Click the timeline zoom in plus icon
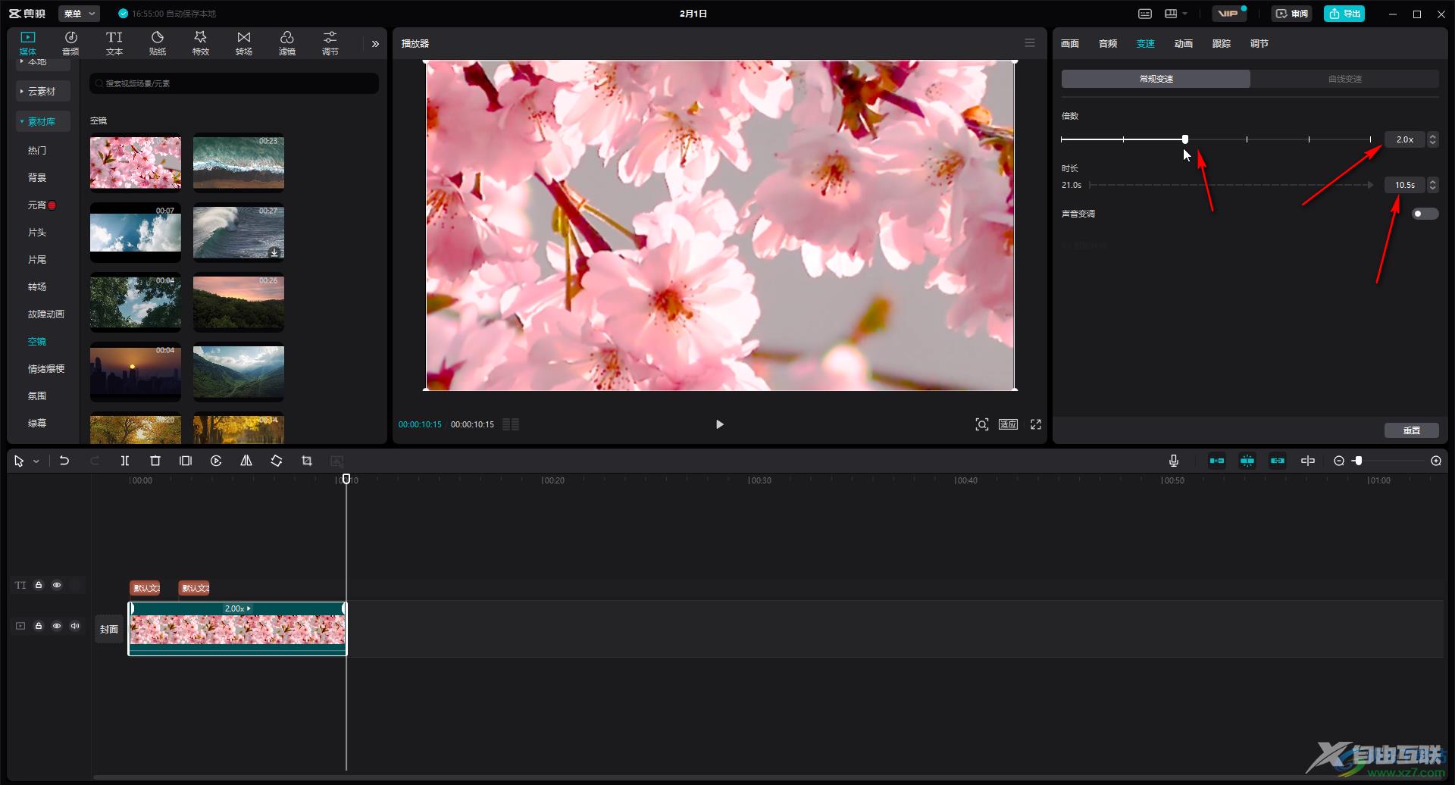This screenshot has height=785, width=1455. pos(1436,461)
